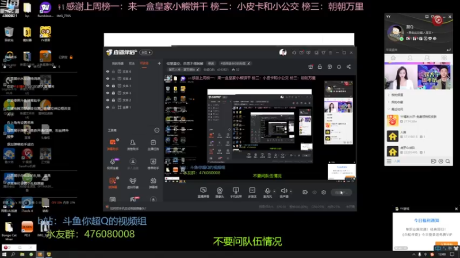Add 手机投屏 phone mirroring source

pyautogui.click(x=236, y=193)
